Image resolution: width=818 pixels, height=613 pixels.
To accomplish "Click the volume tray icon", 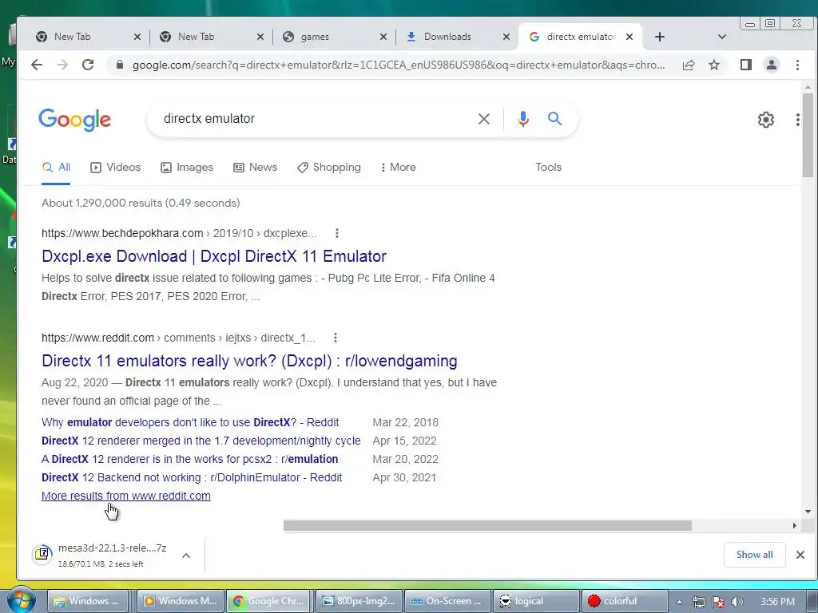I will (x=737, y=602).
